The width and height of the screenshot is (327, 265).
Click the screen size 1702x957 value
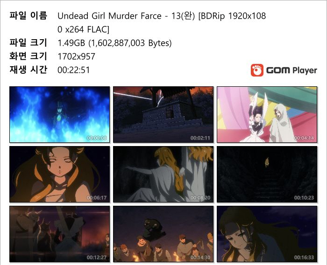pyautogui.click(x=76, y=56)
